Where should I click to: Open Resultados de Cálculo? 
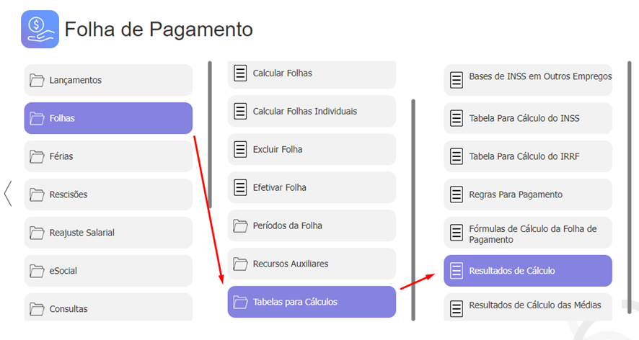pyautogui.click(x=528, y=271)
